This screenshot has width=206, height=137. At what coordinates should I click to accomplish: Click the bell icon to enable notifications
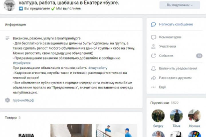153,68
